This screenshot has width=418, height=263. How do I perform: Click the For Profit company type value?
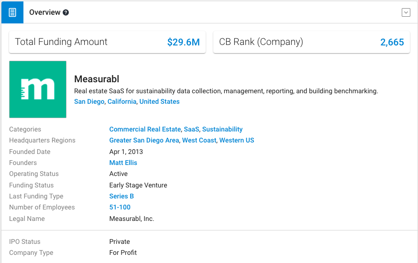point(123,252)
